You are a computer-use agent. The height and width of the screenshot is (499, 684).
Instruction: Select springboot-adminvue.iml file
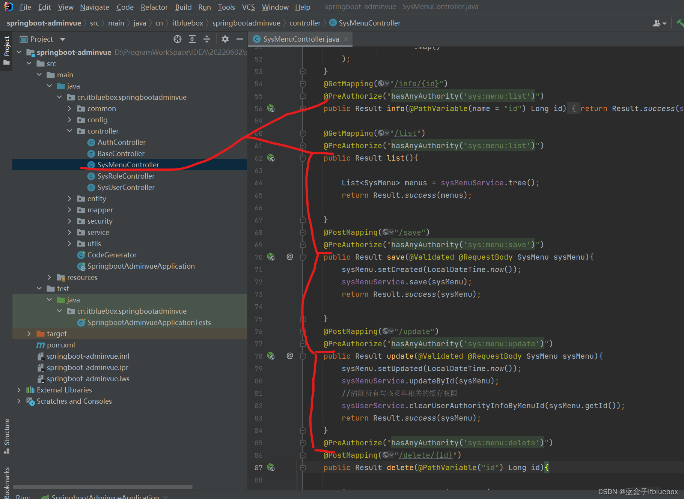click(x=88, y=356)
